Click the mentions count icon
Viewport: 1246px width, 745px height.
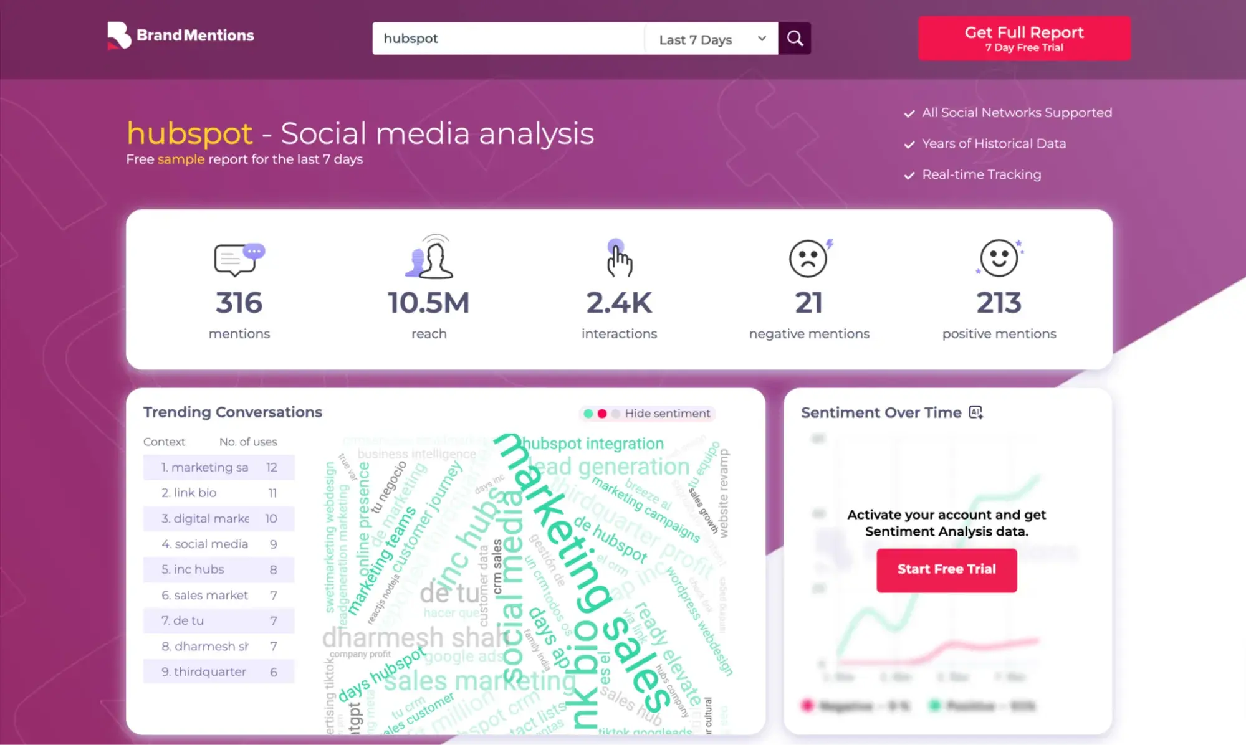[239, 257]
